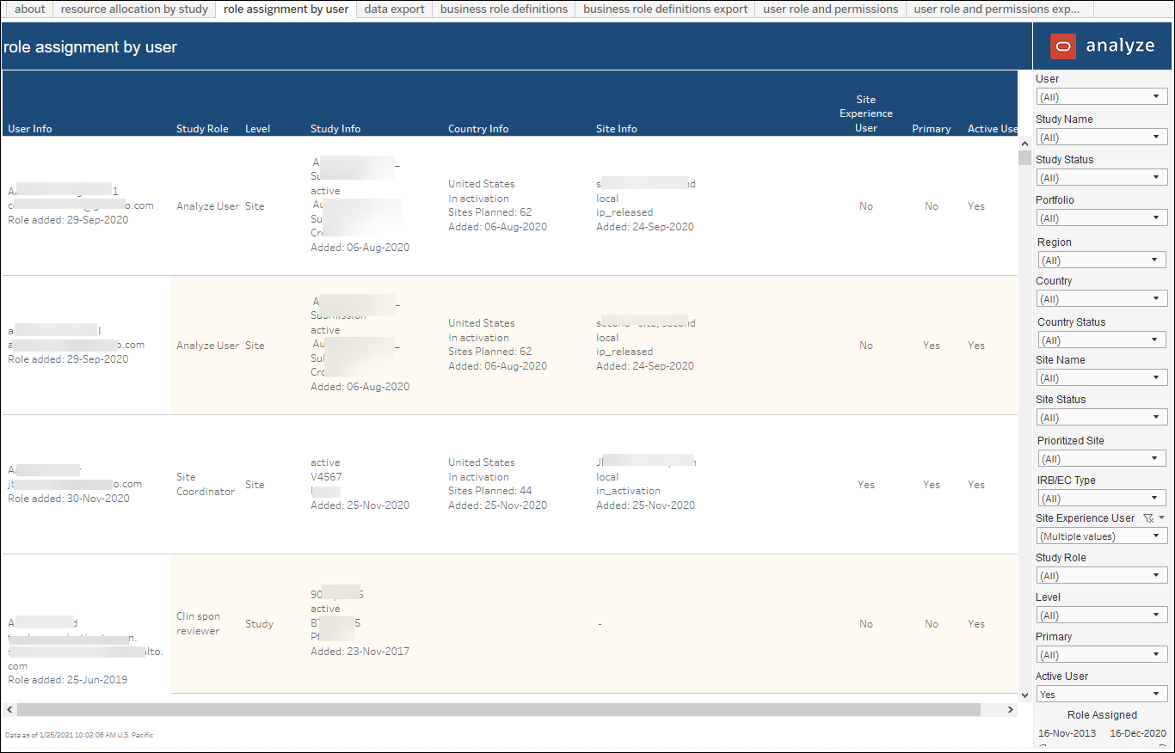Click 'Role added: 30-Nov-2020' text
The height and width of the screenshot is (753, 1175).
coord(69,499)
